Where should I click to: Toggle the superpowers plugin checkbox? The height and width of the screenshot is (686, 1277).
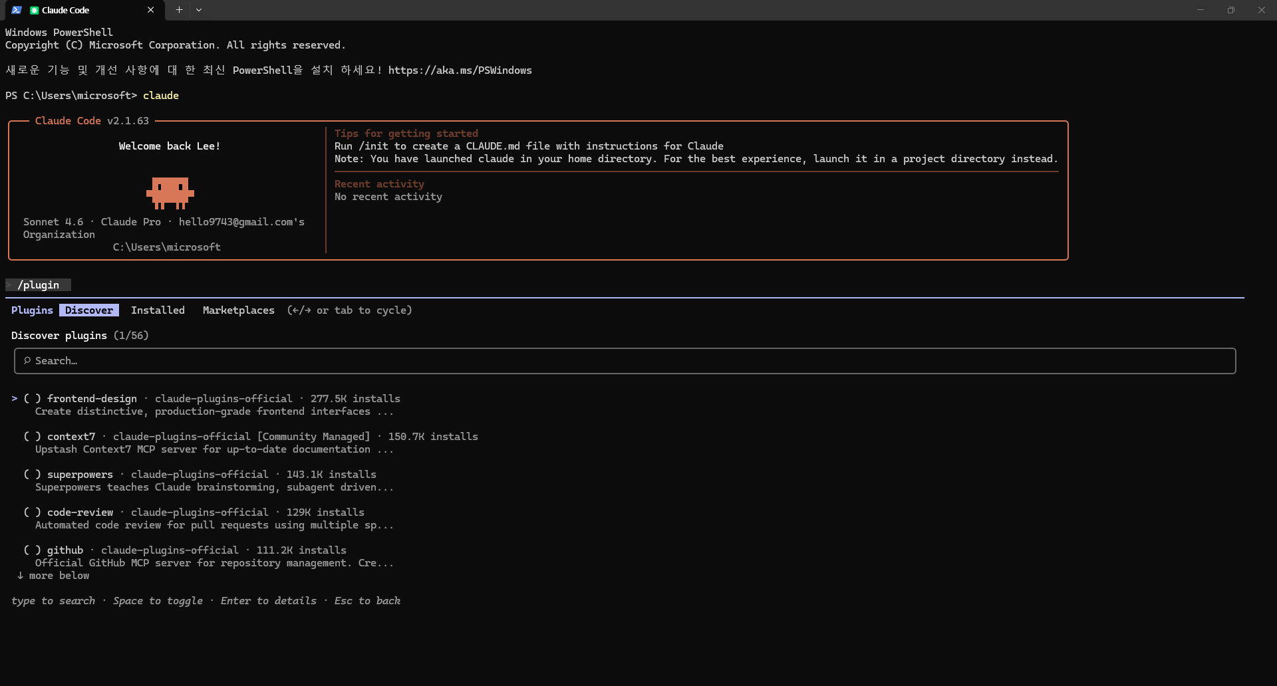click(33, 475)
